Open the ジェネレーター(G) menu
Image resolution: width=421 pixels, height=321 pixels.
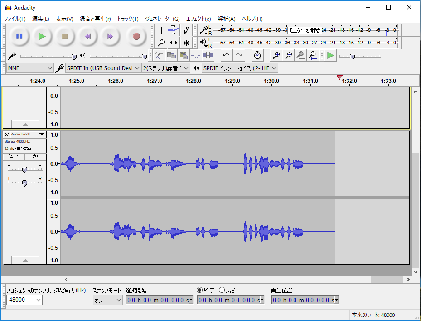162,19
